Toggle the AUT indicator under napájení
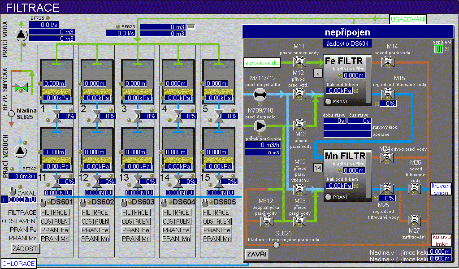 click(438, 49)
